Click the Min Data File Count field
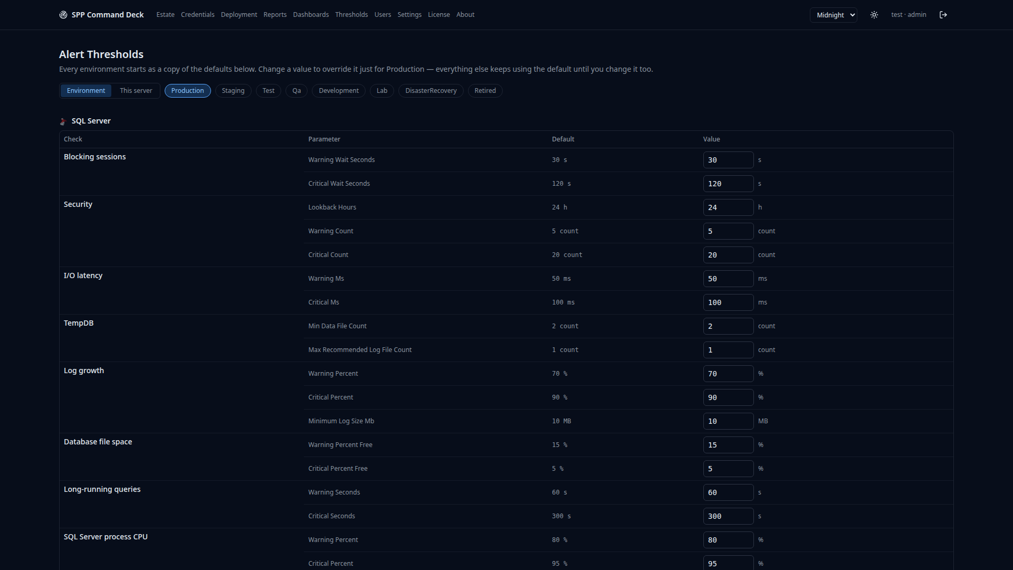 tap(728, 326)
